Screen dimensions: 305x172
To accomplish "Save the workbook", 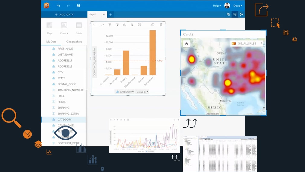I will [x=79, y=5].
